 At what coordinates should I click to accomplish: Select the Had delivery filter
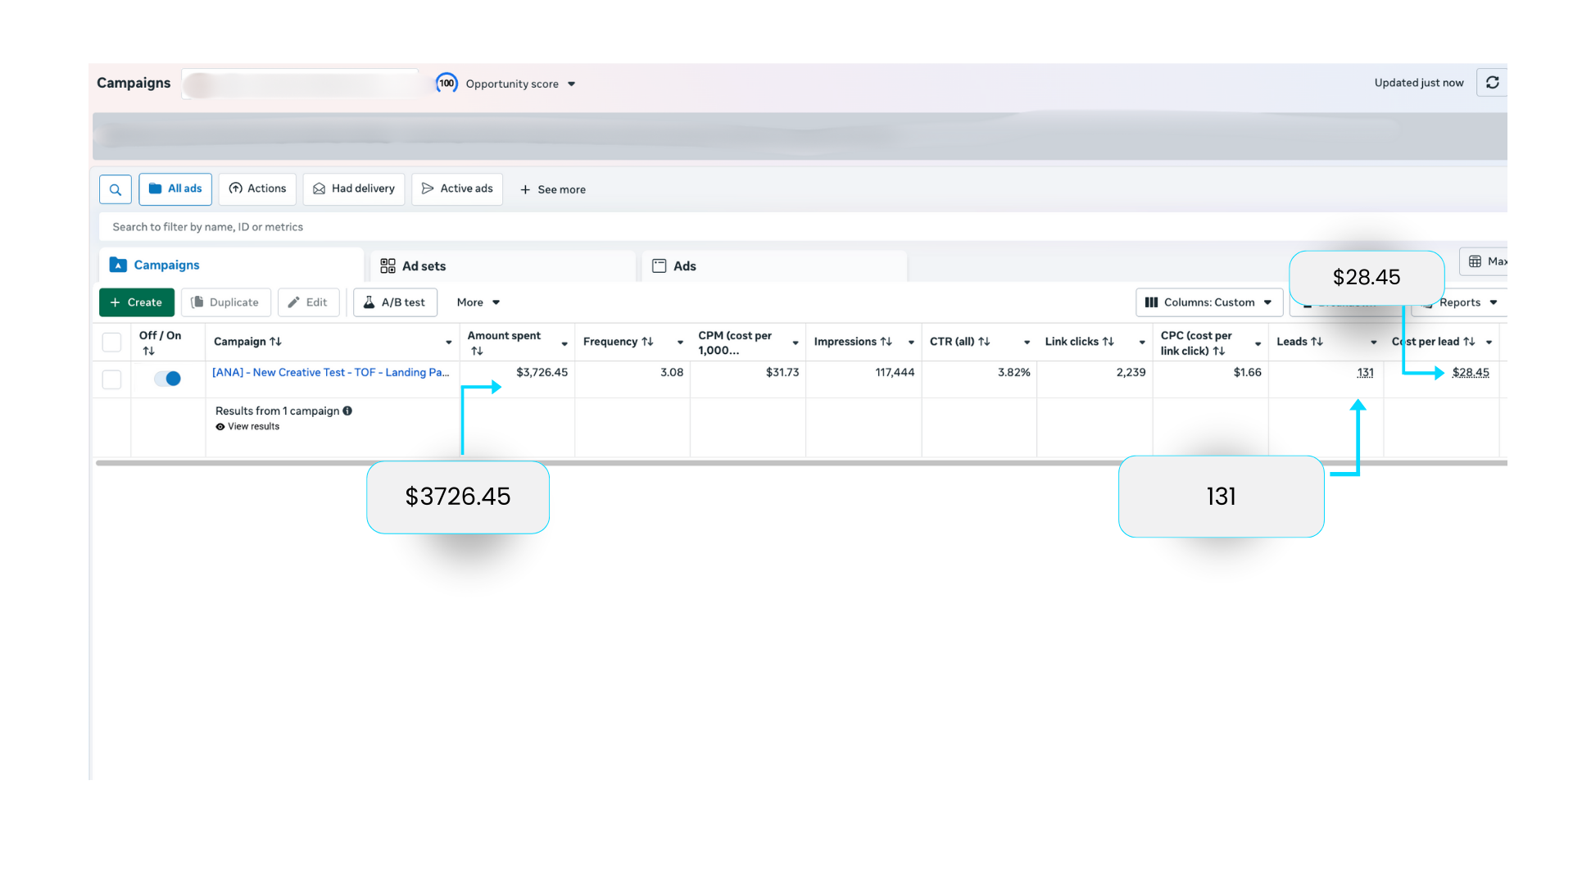coord(354,188)
